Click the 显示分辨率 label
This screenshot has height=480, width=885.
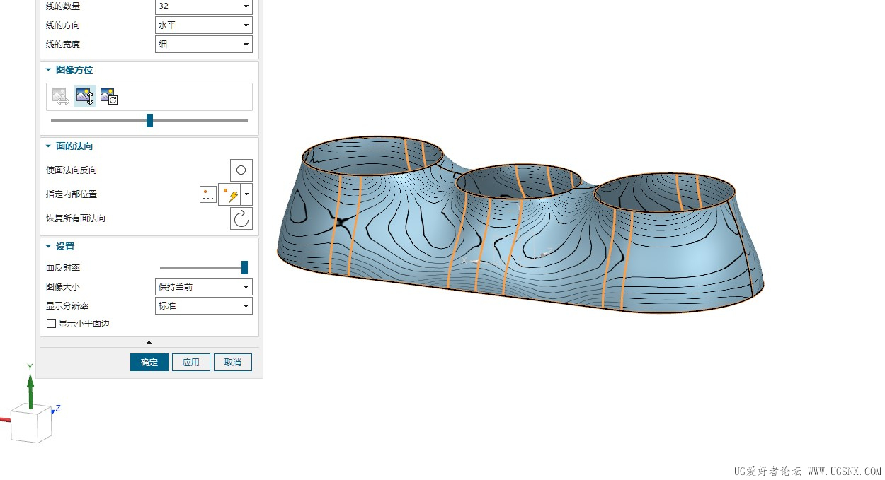pyautogui.click(x=67, y=306)
